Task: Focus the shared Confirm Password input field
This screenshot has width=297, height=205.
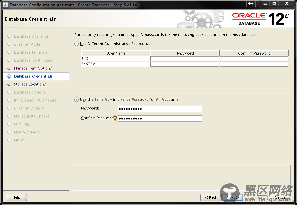Action: pos(160,118)
